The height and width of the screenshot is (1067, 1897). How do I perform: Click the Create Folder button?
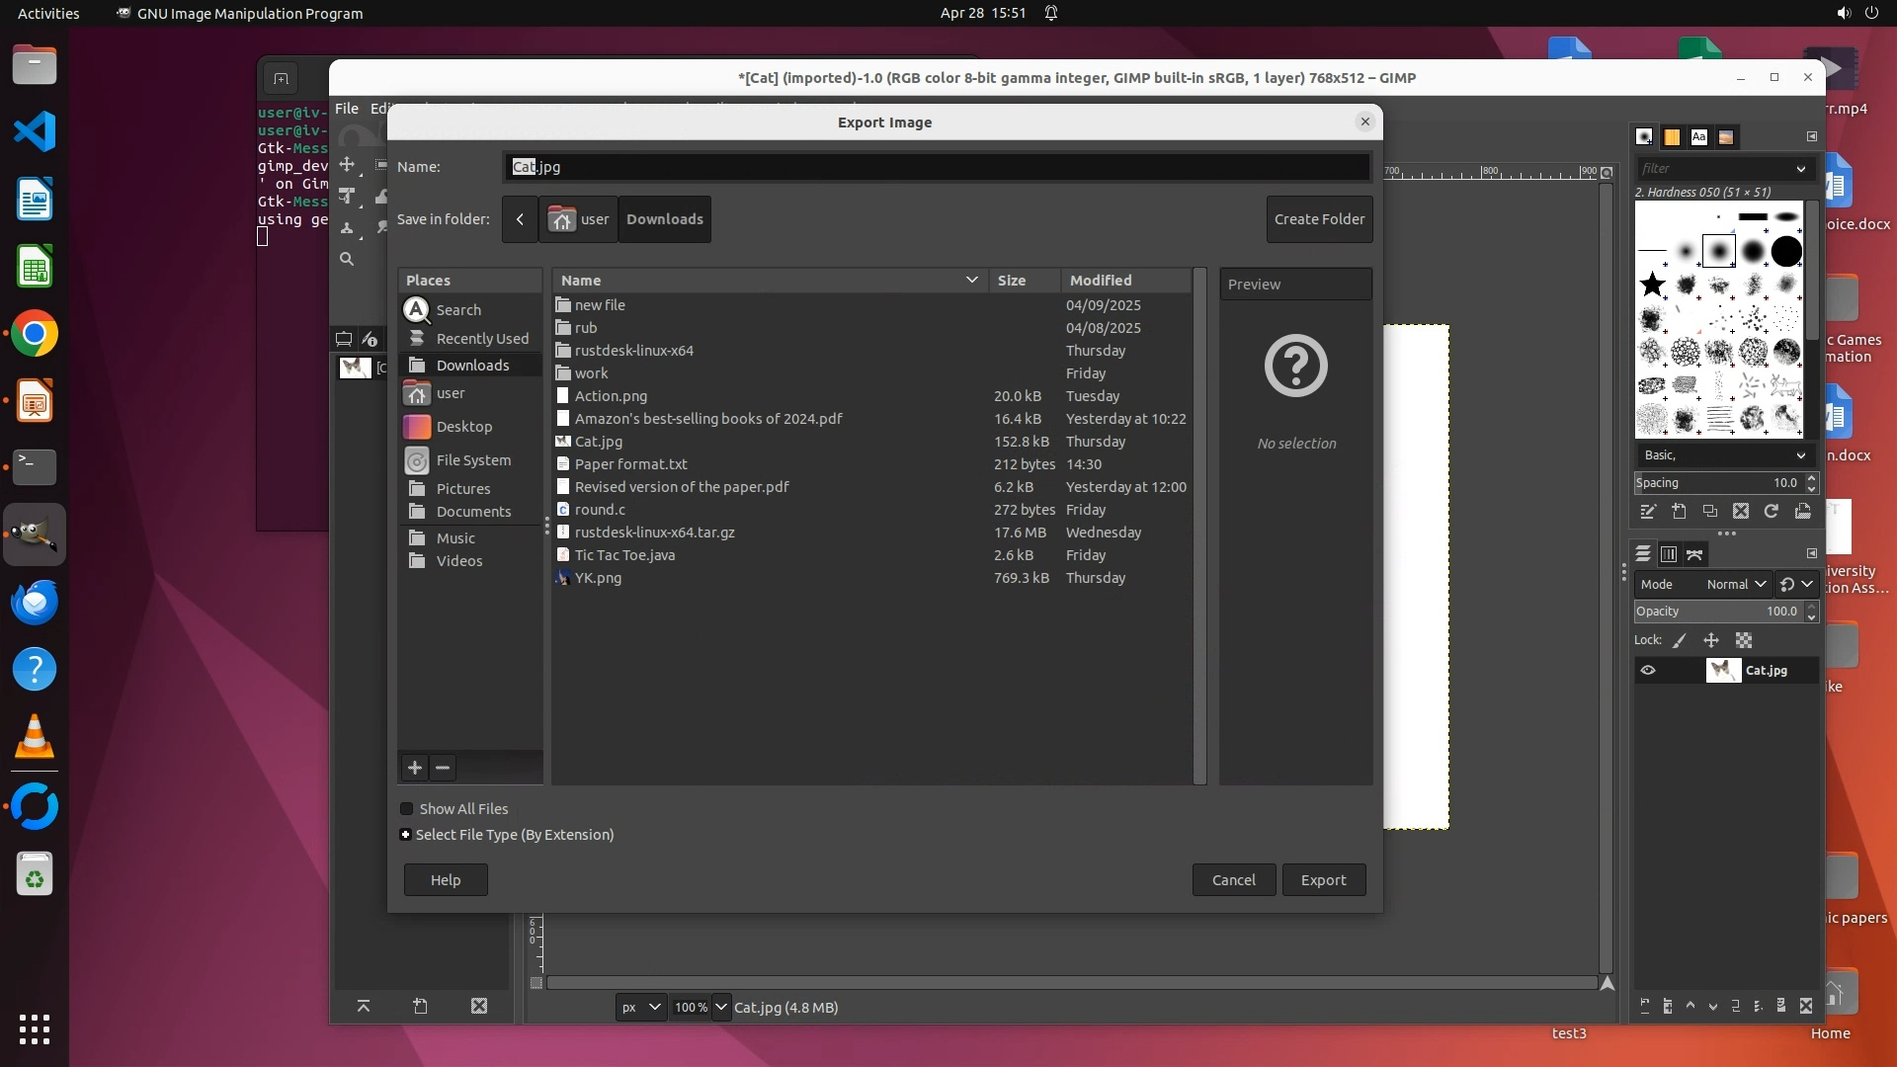point(1319,219)
